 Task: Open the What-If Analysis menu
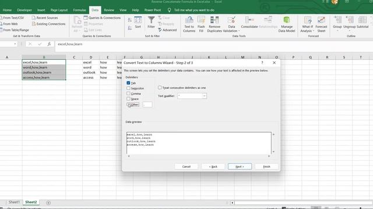tap(307, 24)
